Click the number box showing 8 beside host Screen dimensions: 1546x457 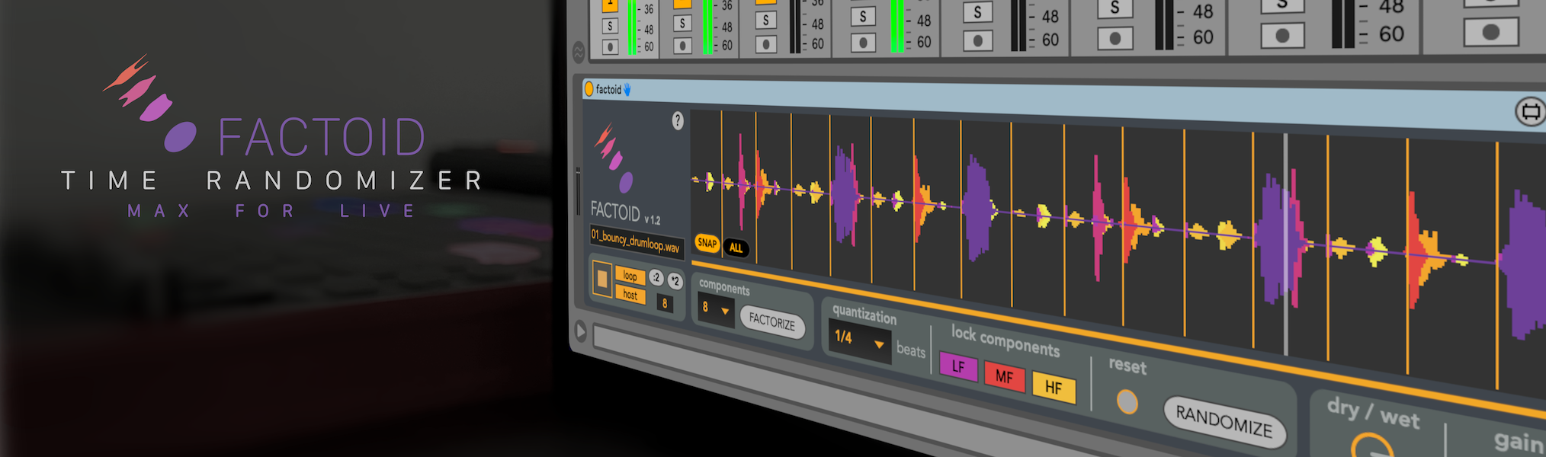(665, 303)
